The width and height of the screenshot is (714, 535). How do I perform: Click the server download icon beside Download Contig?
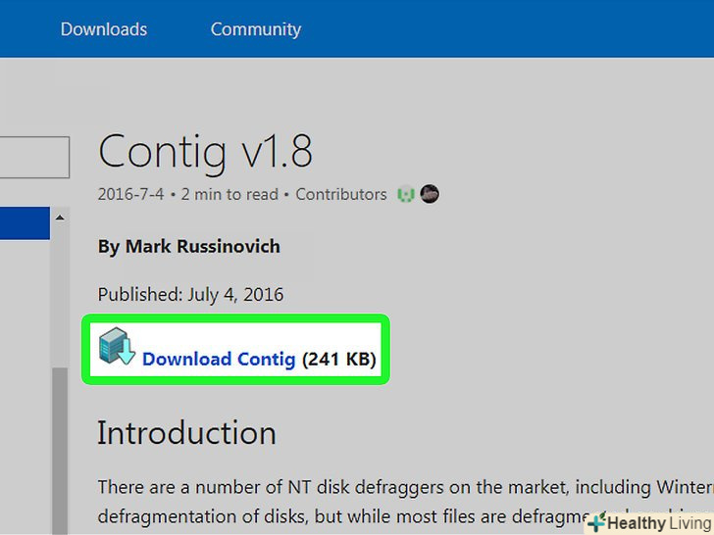[x=117, y=346]
